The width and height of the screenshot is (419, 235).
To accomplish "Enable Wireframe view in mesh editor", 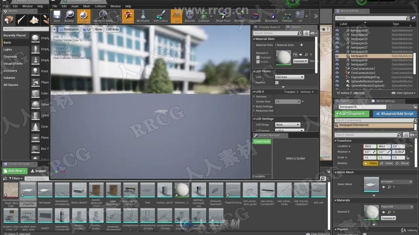I will tap(143, 16).
